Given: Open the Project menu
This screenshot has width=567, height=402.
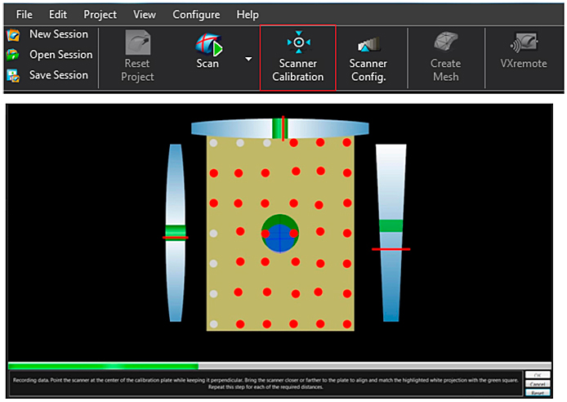Looking at the screenshot, I should pyautogui.click(x=100, y=15).
